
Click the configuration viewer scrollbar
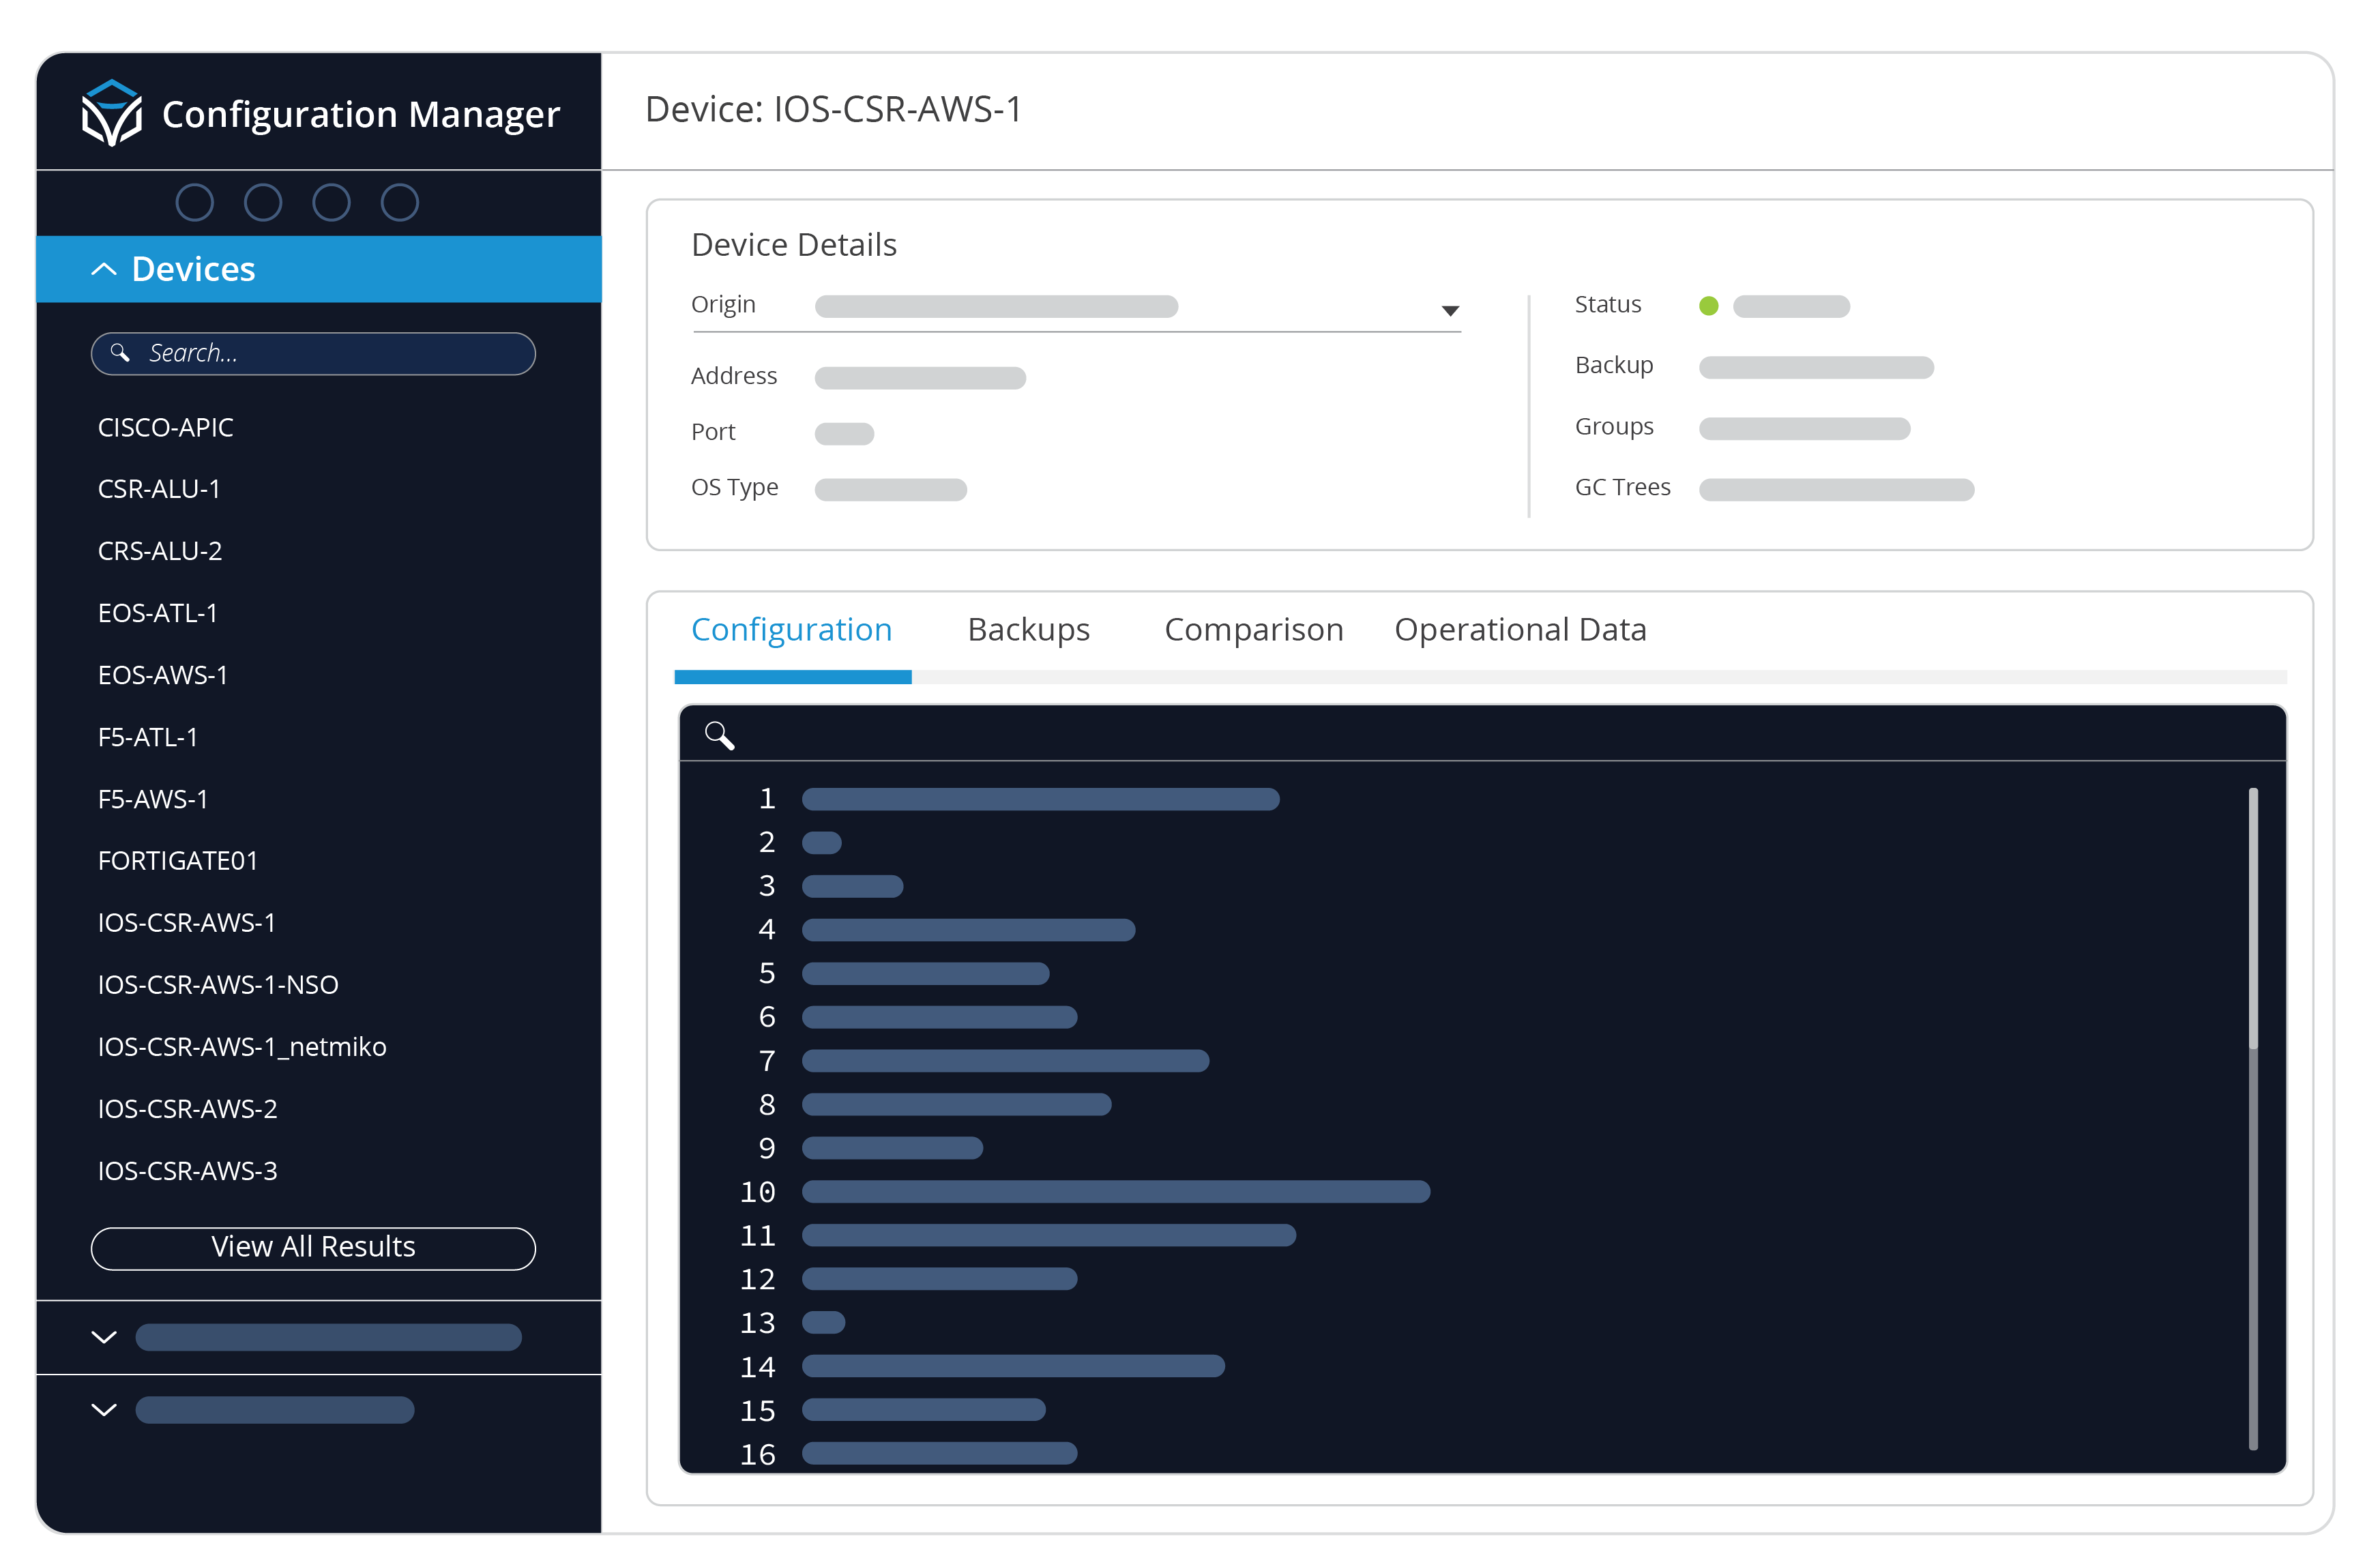(x=2252, y=1118)
